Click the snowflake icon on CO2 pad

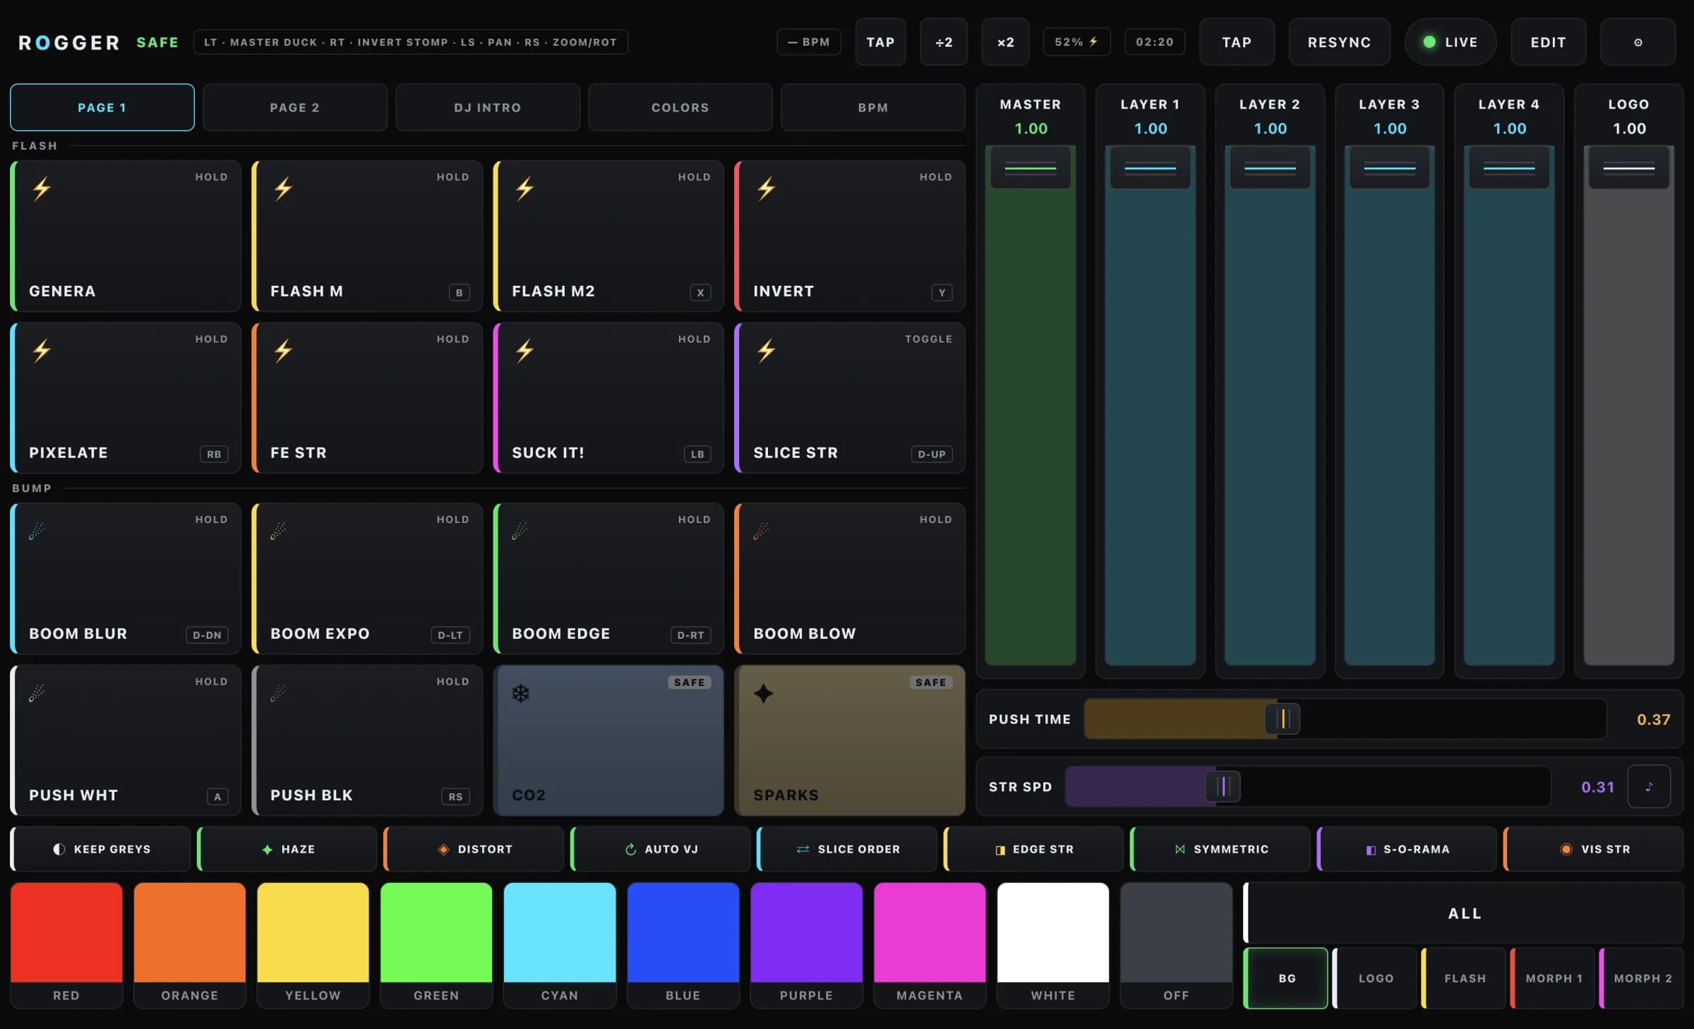pos(521,694)
